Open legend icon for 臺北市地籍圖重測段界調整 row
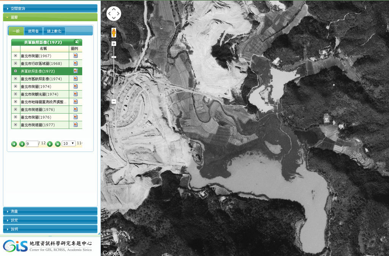Viewport: 389px width, 256px height. pos(76,102)
